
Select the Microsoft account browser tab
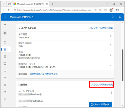pyautogui.click(x=31, y=4)
